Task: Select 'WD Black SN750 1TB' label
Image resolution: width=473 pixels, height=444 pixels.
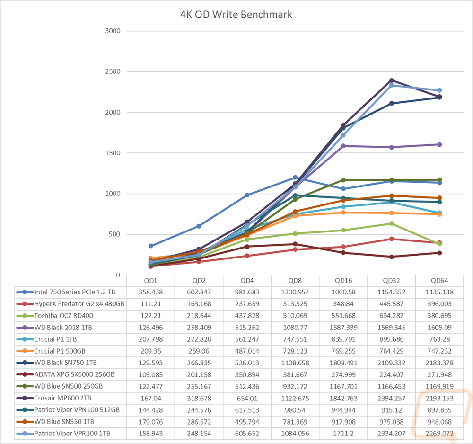Action: (x=65, y=363)
